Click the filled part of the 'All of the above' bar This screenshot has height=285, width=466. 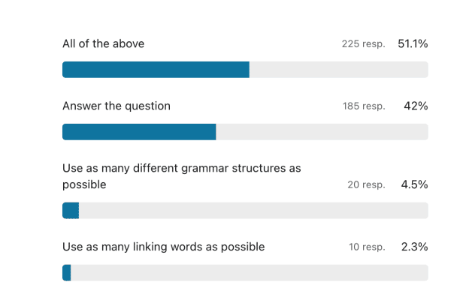tap(156, 70)
